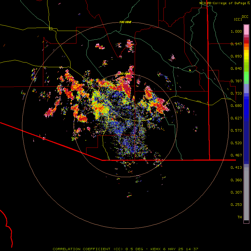251x251 pixels.
Task: Select the 0.680 scale value
Action: 236,106
